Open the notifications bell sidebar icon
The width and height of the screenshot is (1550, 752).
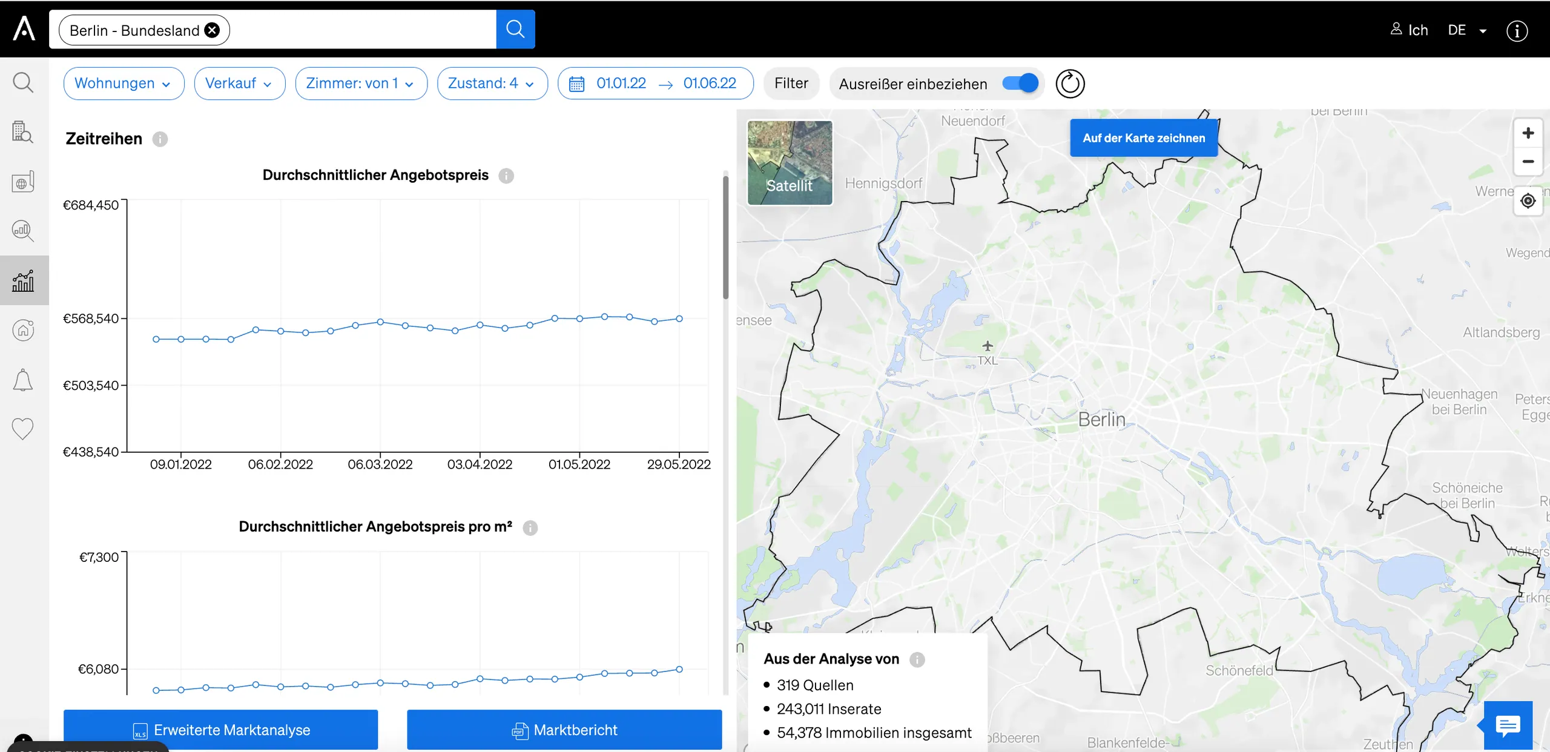click(x=23, y=380)
